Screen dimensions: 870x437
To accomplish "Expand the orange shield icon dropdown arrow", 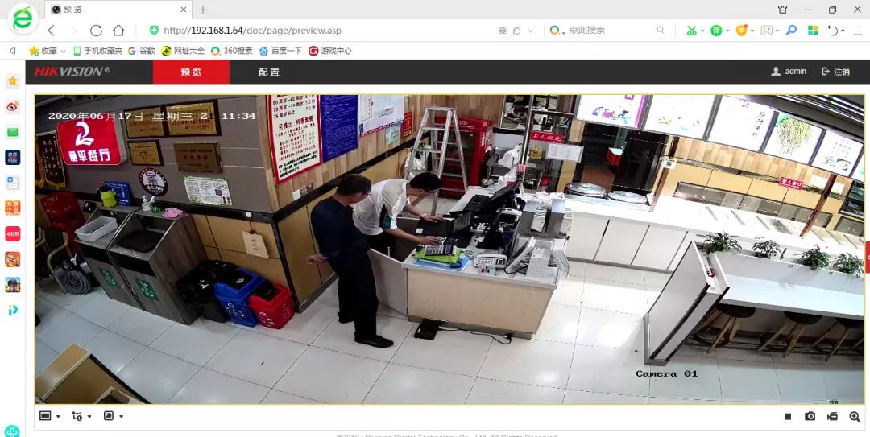I will 752,31.
